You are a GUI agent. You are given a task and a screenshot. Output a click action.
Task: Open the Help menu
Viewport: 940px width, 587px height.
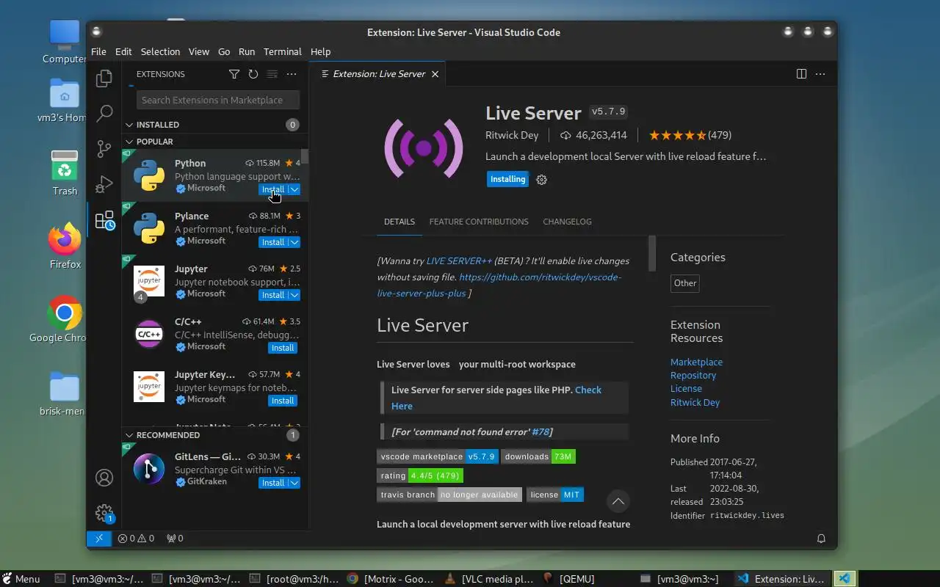pos(320,52)
